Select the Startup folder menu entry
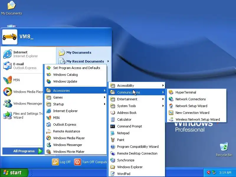Viewport: 236px width, 177px height. click(76, 104)
